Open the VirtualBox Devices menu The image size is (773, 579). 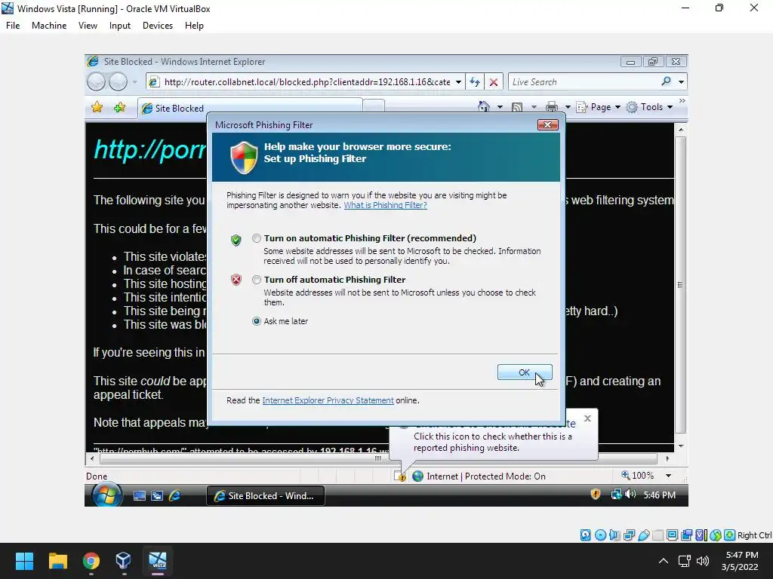(x=158, y=26)
